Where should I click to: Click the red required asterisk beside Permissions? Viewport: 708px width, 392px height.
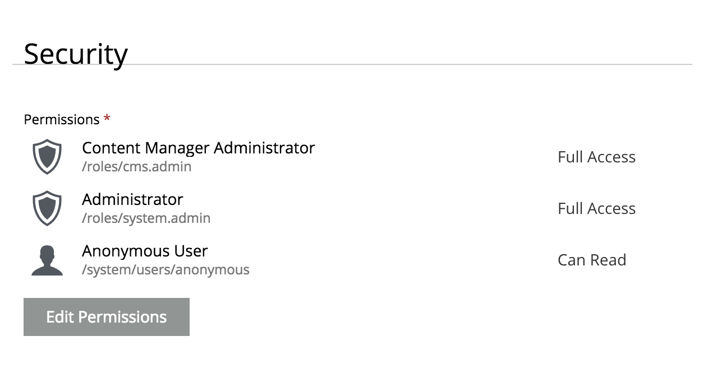(107, 119)
